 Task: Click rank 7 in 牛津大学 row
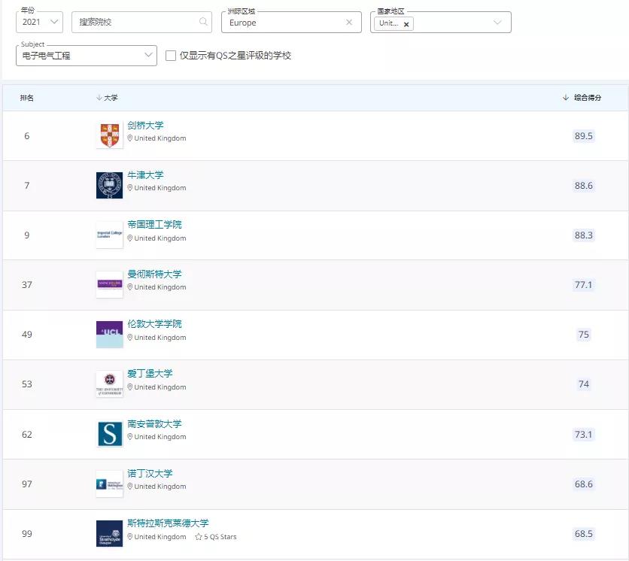pyautogui.click(x=27, y=186)
